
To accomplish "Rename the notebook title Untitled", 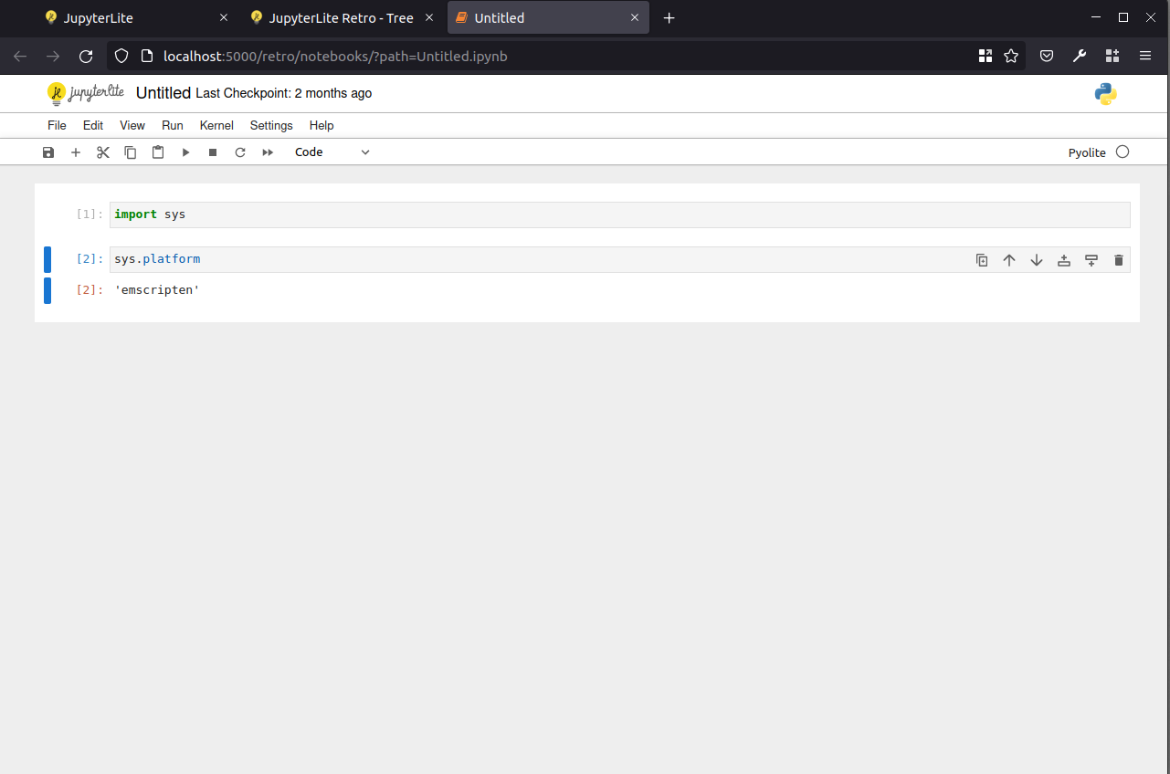I will 163,93.
